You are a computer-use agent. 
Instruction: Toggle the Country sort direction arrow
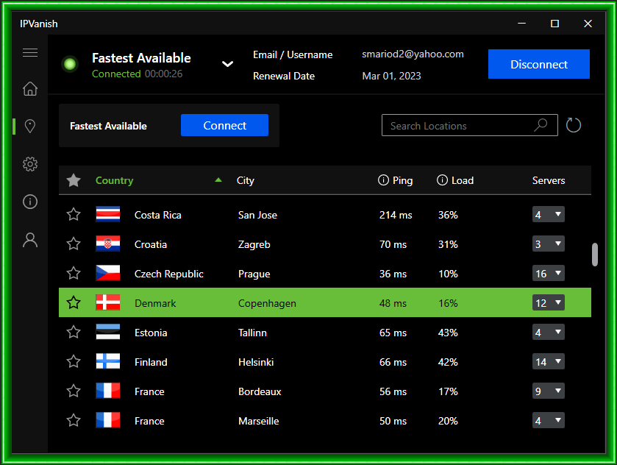point(218,180)
